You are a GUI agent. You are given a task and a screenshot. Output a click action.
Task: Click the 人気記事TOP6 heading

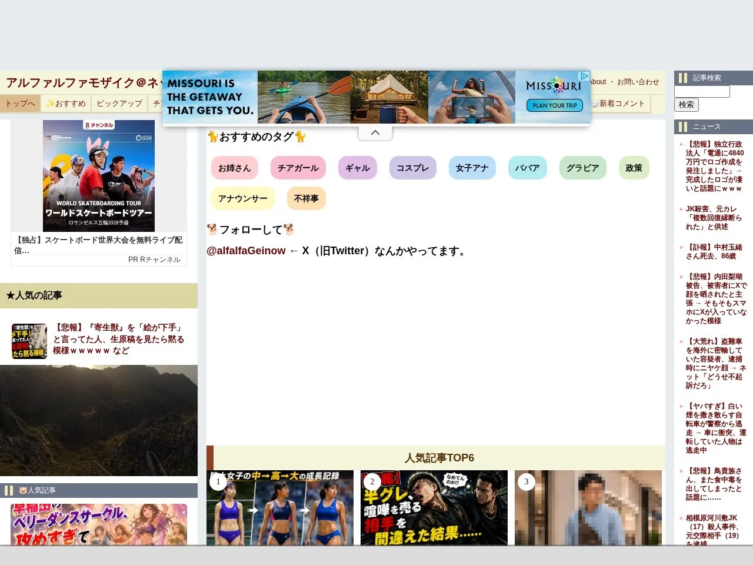pyautogui.click(x=439, y=458)
